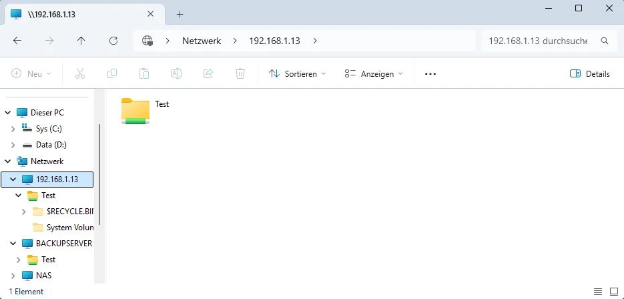Maximize the Explorer window

click(579, 8)
